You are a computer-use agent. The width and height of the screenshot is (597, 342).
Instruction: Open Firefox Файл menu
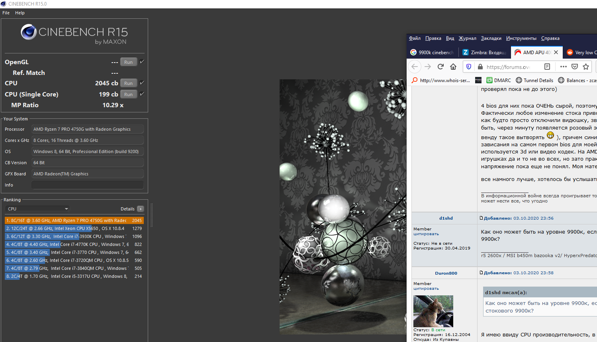(x=415, y=38)
